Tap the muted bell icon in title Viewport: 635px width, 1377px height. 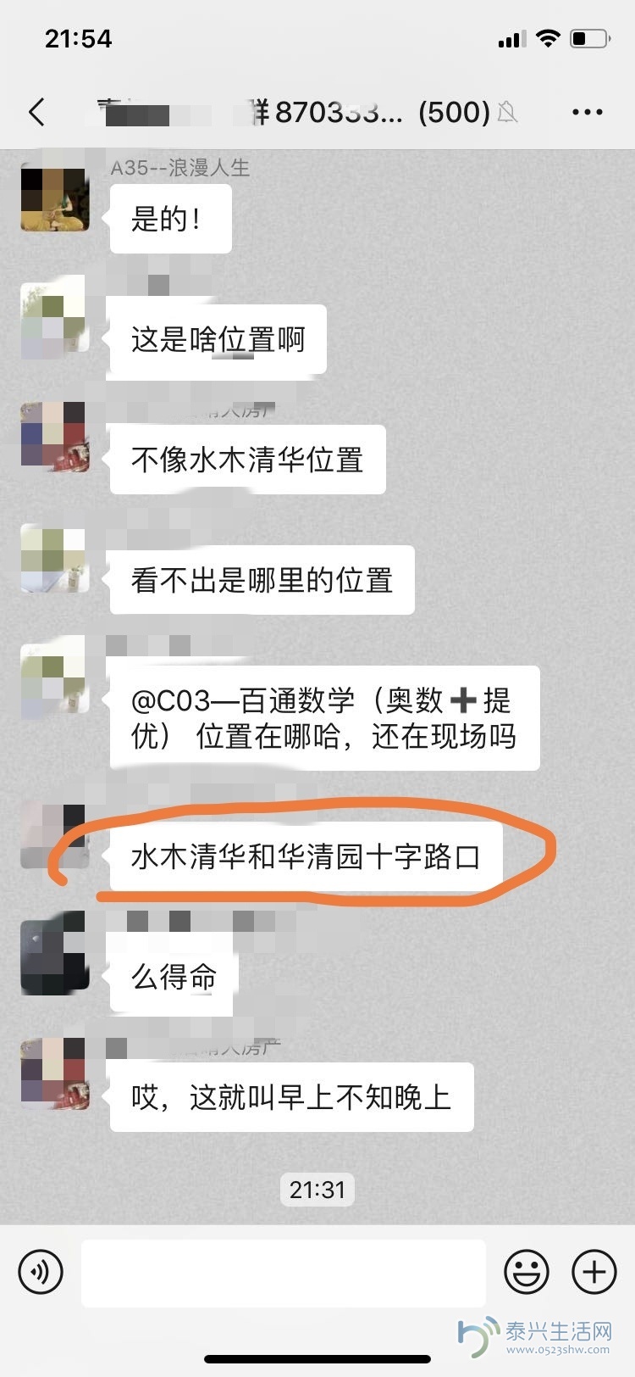click(507, 112)
